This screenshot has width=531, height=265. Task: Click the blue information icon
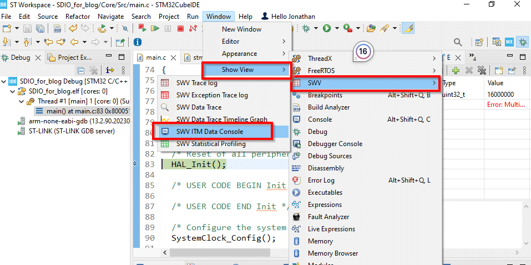tap(138, 42)
